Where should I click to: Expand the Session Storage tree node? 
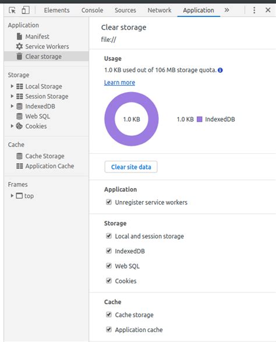(x=12, y=96)
